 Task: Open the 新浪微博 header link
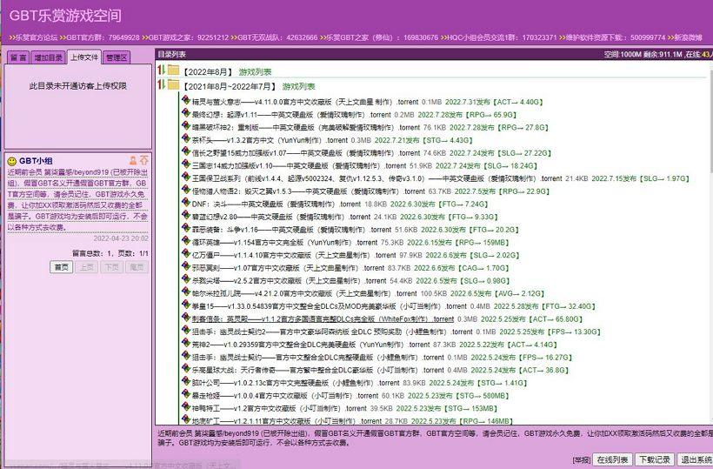tap(688, 37)
